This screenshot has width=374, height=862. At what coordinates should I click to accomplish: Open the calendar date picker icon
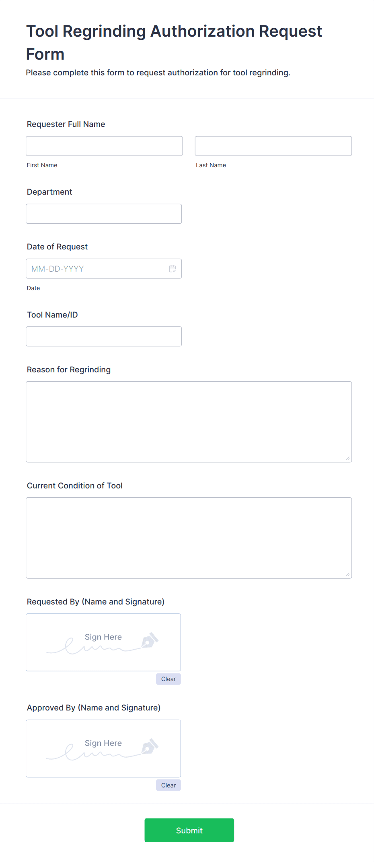click(x=173, y=268)
